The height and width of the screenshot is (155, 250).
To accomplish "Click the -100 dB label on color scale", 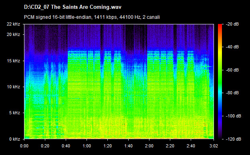I will pos(234,116).
